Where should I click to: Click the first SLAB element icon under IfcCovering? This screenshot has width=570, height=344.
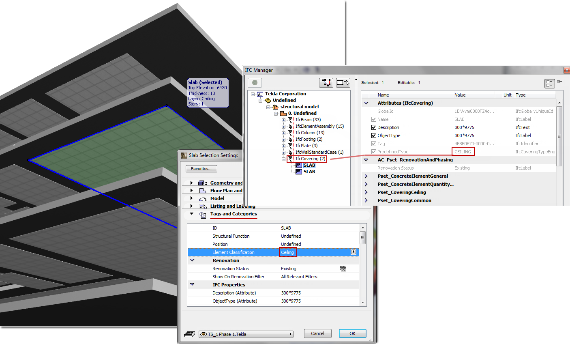coord(299,165)
